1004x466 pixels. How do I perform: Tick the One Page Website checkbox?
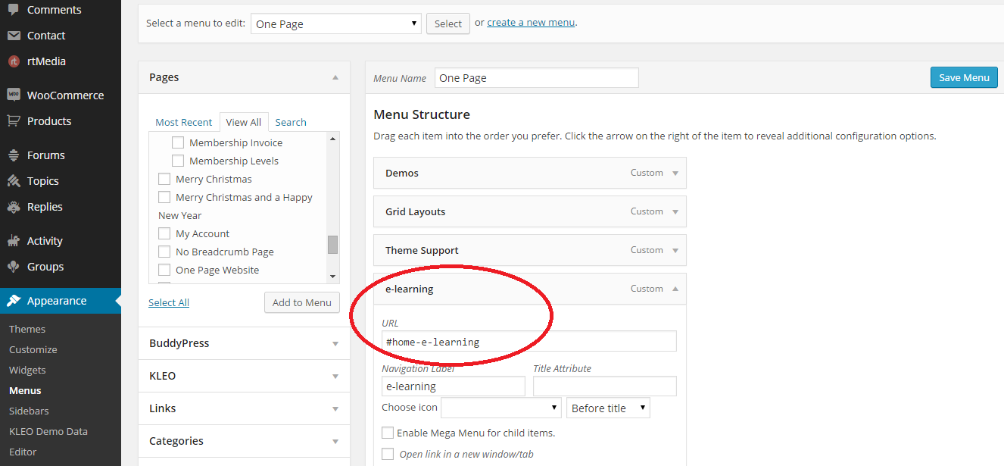point(164,271)
